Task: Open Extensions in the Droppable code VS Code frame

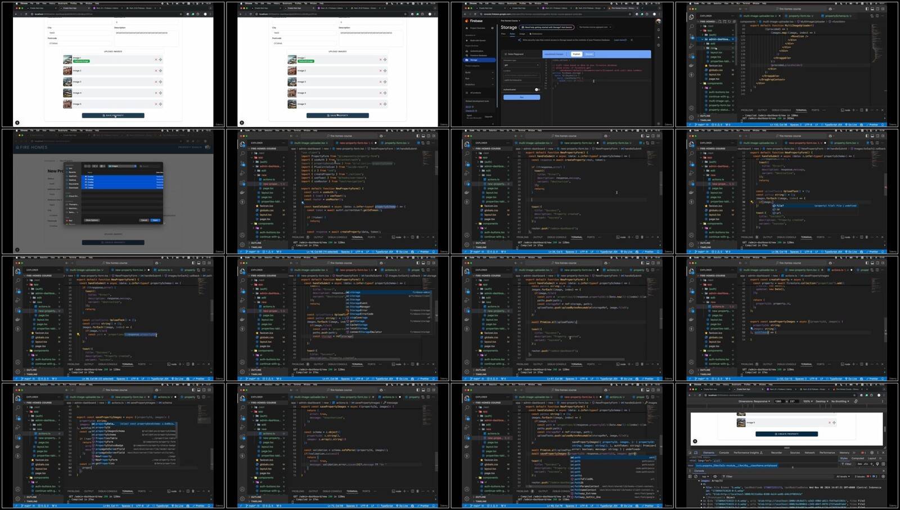Action: (691, 56)
